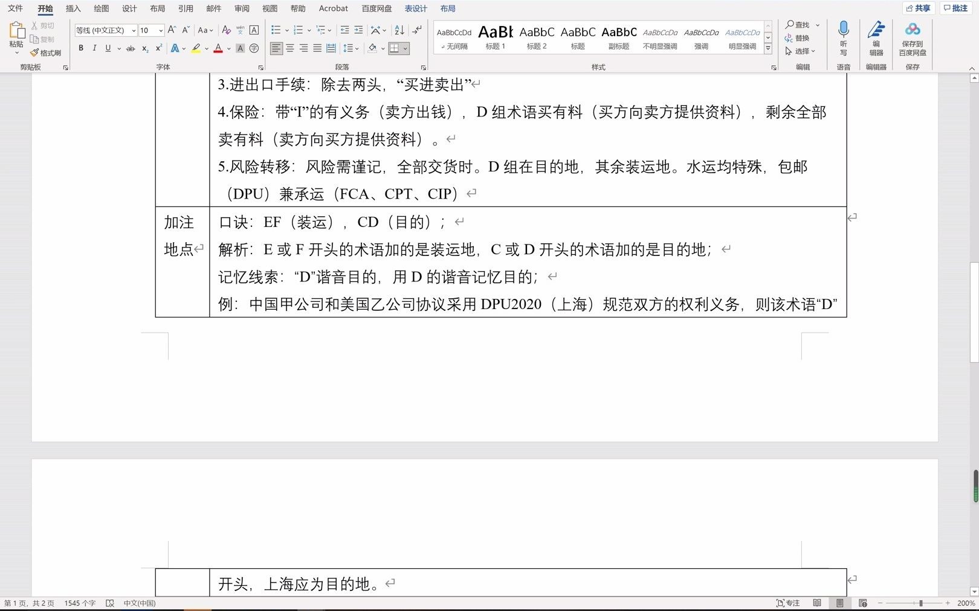
Task: Click the Format Painter (格式刷) tool
Action: (46, 53)
